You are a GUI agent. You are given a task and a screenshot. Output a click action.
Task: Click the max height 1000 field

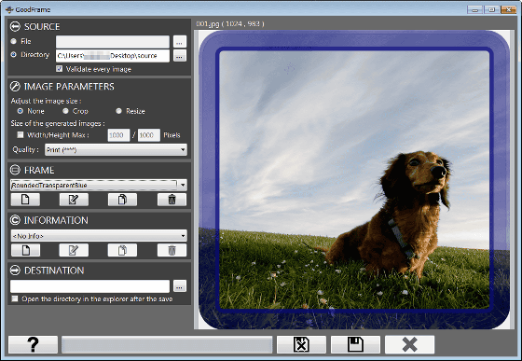coord(149,135)
